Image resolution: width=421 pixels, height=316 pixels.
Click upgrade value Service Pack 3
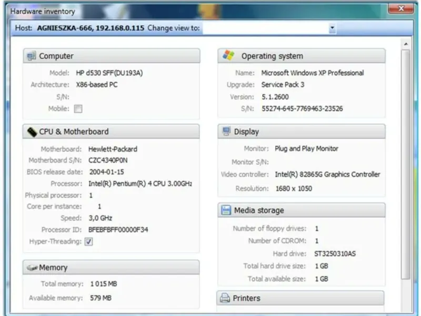(283, 85)
